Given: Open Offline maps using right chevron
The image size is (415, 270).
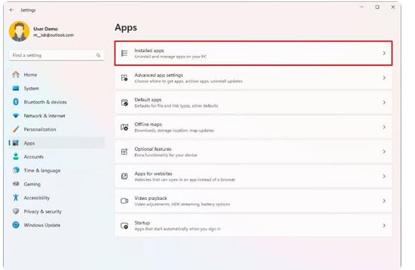Looking at the screenshot, I should pyautogui.click(x=384, y=127).
